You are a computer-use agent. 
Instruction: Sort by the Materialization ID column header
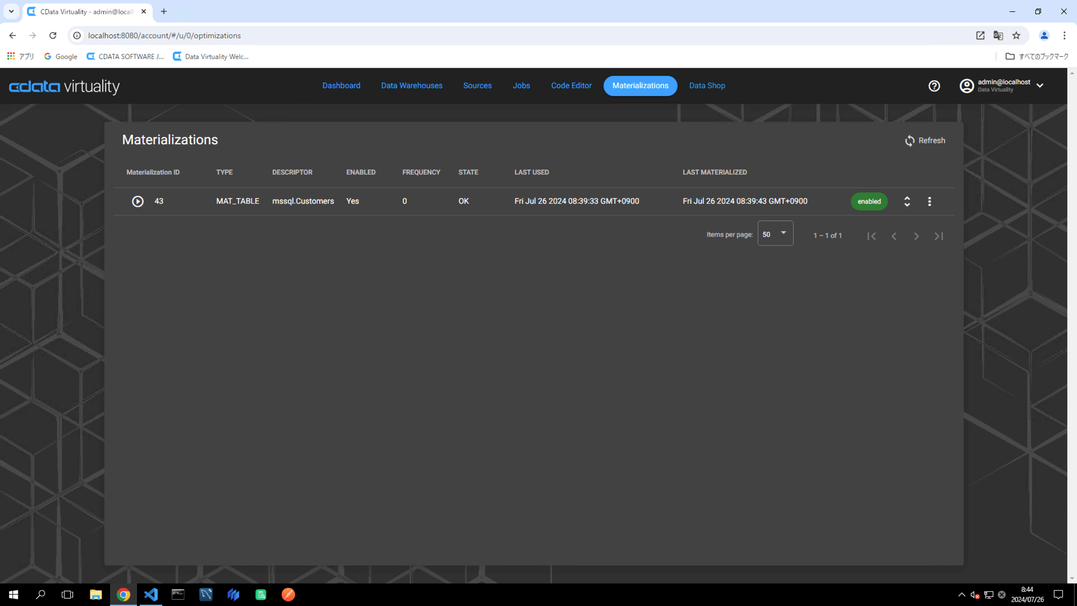click(153, 172)
